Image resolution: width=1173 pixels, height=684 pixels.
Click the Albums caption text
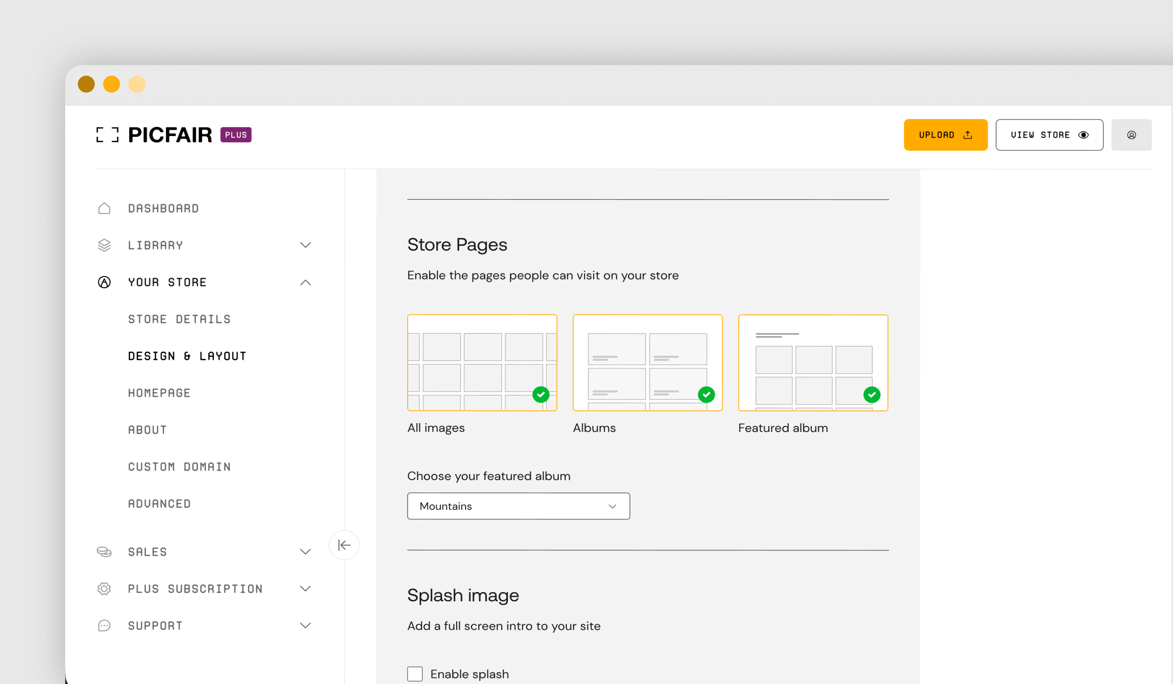click(594, 428)
